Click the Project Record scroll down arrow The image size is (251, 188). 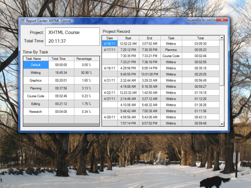pyautogui.click(x=222, y=124)
